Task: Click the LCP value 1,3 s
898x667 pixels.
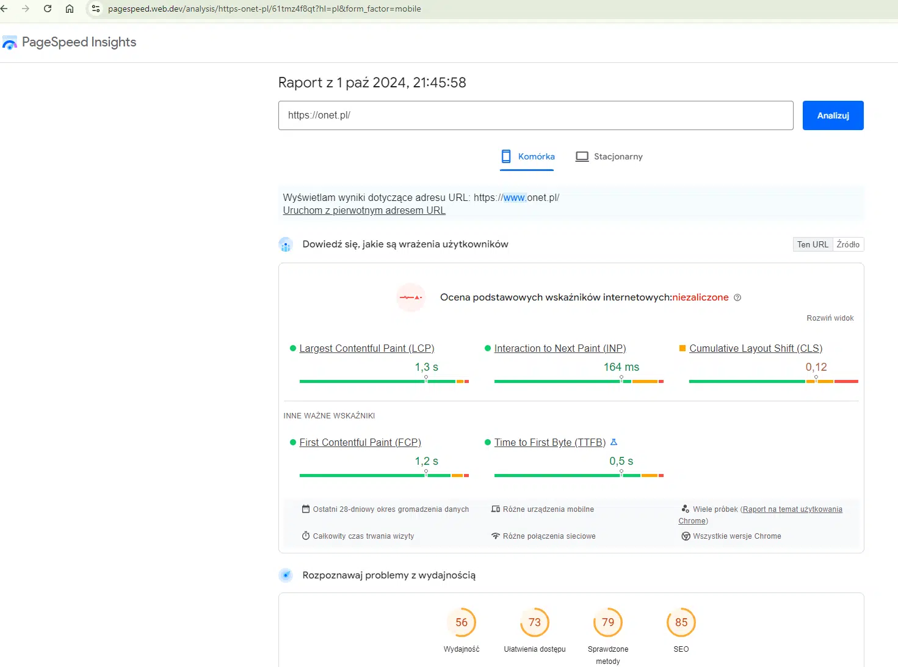Action: [x=427, y=367]
